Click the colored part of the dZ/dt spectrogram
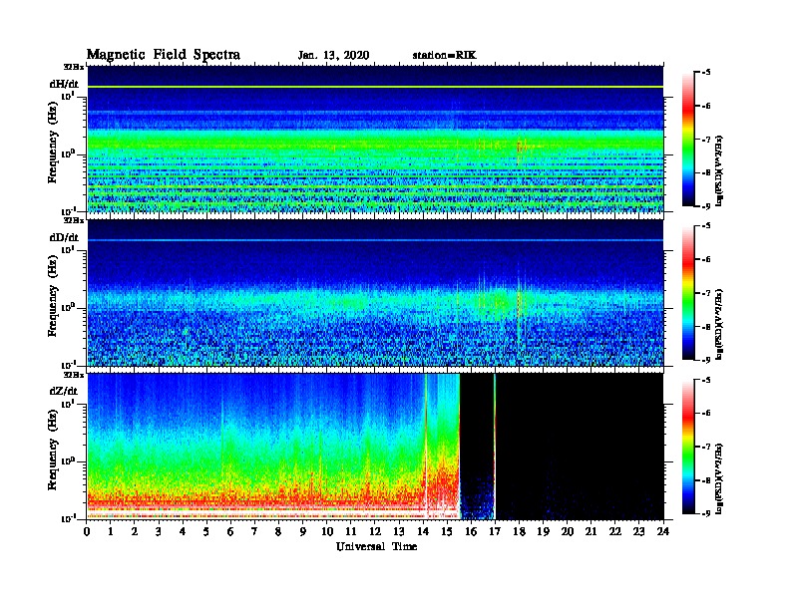The height and width of the screenshot is (610, 790). (x=273, y=447)
